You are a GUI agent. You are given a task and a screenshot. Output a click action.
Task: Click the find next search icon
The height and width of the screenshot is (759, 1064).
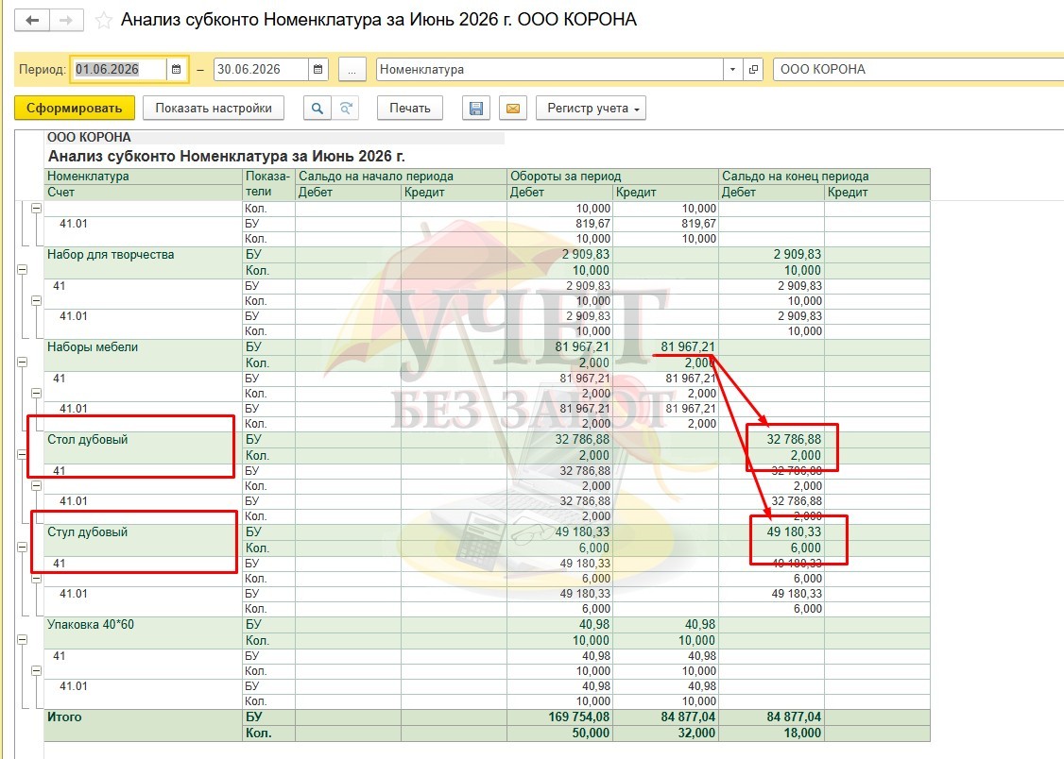click(x=346, y=109)
